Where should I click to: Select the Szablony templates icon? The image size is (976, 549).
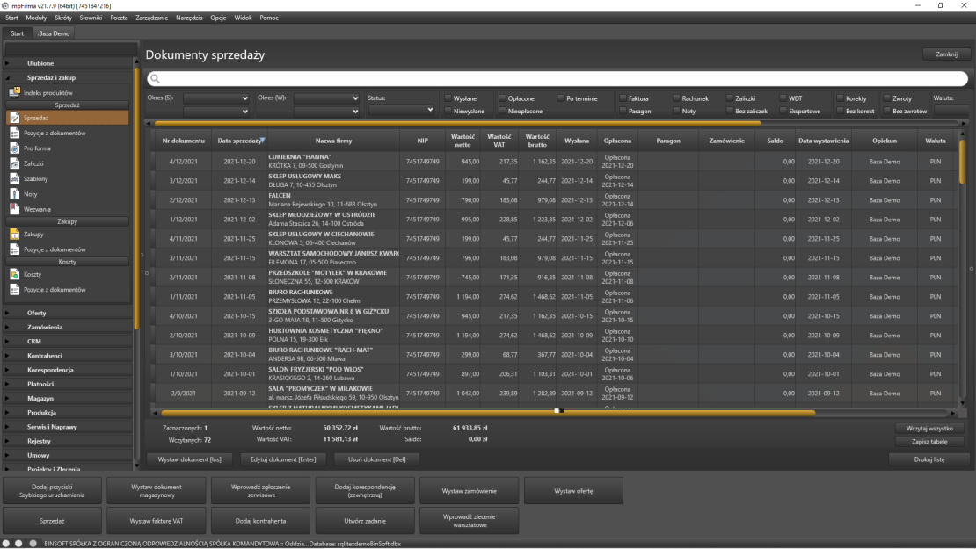(14, 178)
